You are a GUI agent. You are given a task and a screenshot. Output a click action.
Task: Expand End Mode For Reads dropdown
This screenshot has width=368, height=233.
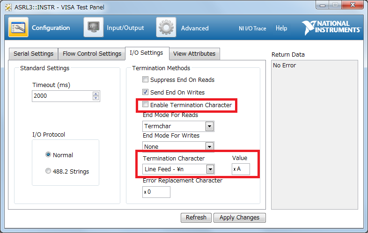(209, 126)
